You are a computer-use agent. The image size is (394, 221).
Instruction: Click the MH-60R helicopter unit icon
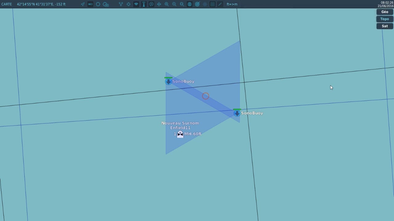point(180,134)
